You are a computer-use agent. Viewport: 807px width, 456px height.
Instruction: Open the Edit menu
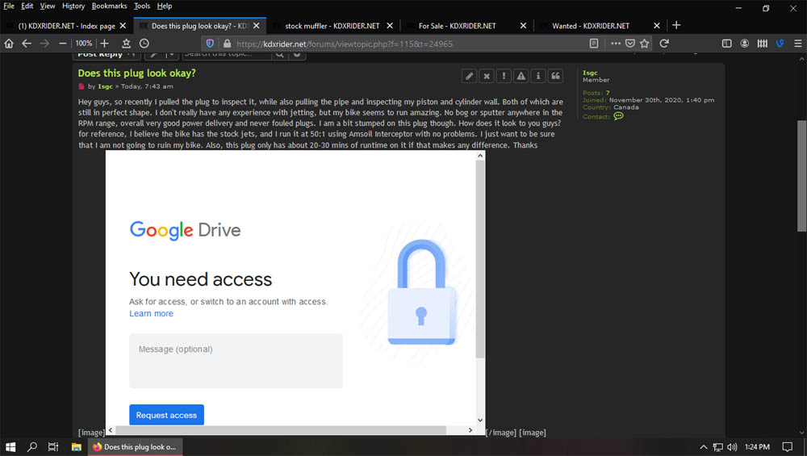click(27, 6)
